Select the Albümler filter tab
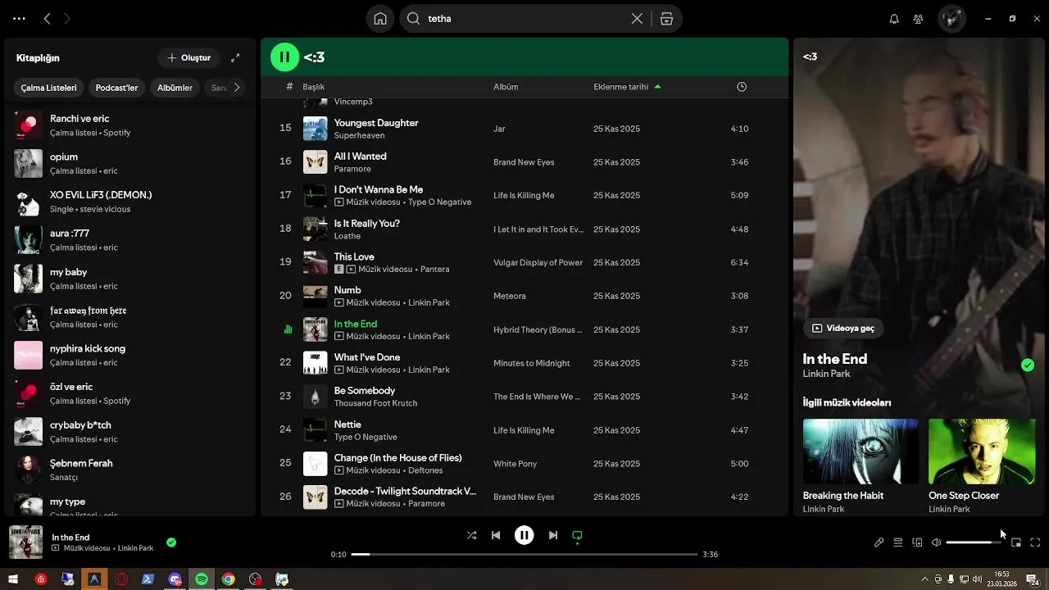 click(x=175, y=88)
